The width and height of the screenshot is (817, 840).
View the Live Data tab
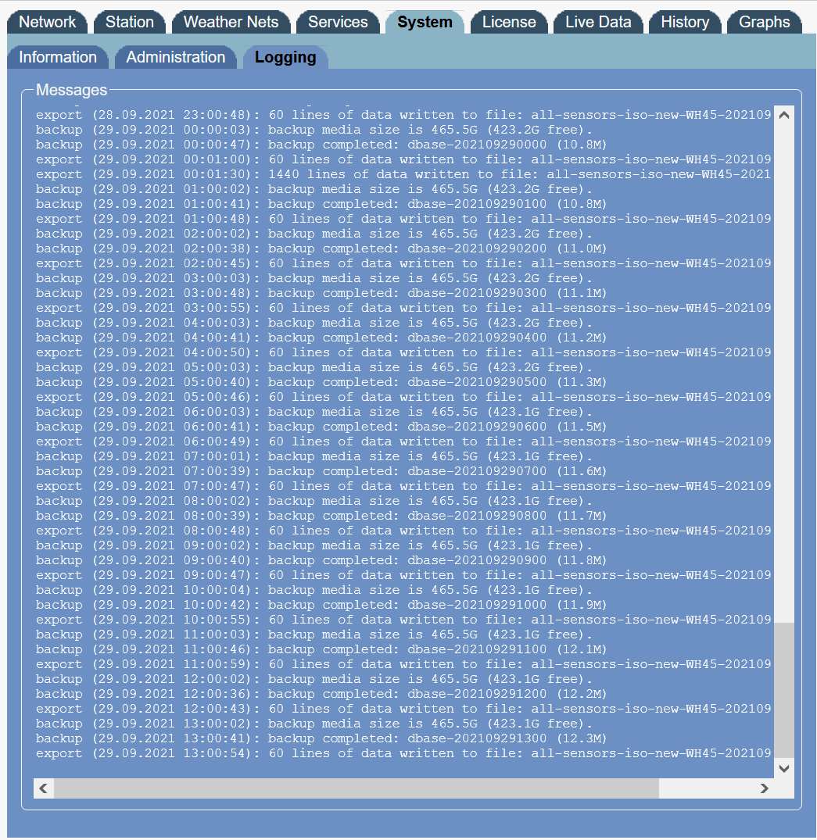coord(598,22)
